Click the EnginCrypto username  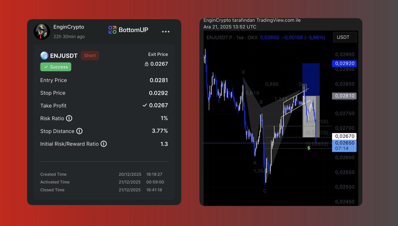pyautogui.click(x=69, y=27)
